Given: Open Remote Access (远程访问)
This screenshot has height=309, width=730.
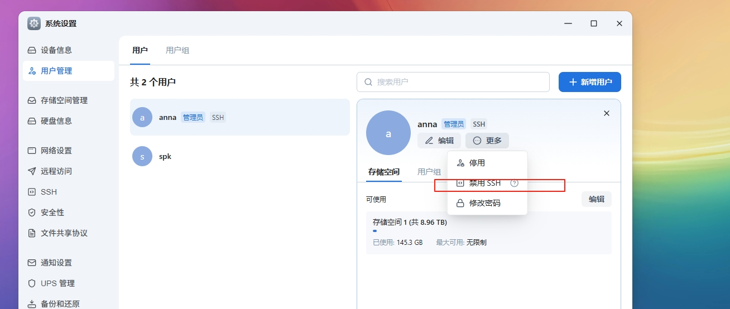Looking at the screenshot, I should coord(69,171).
